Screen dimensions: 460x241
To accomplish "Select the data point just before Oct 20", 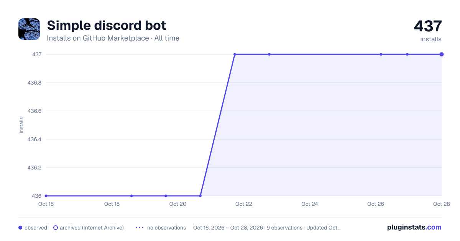I will coord(166,196).
